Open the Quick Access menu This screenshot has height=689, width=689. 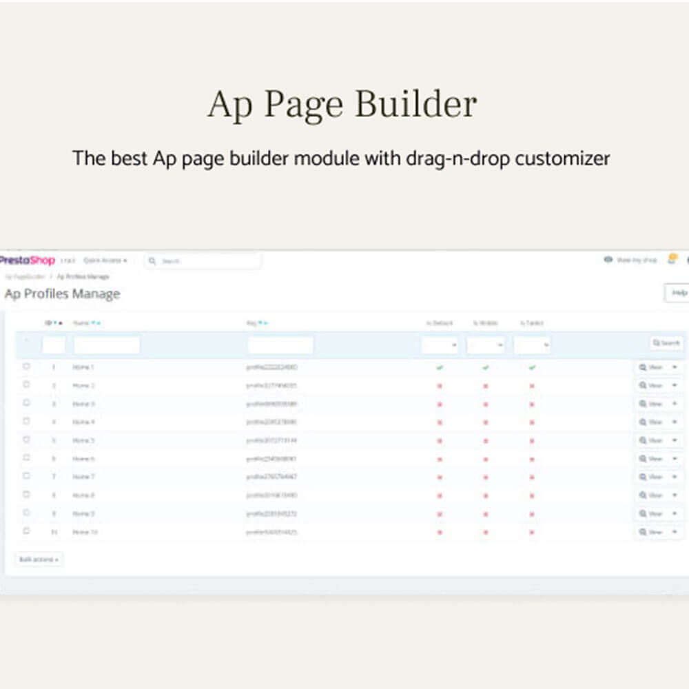point(105,260)
